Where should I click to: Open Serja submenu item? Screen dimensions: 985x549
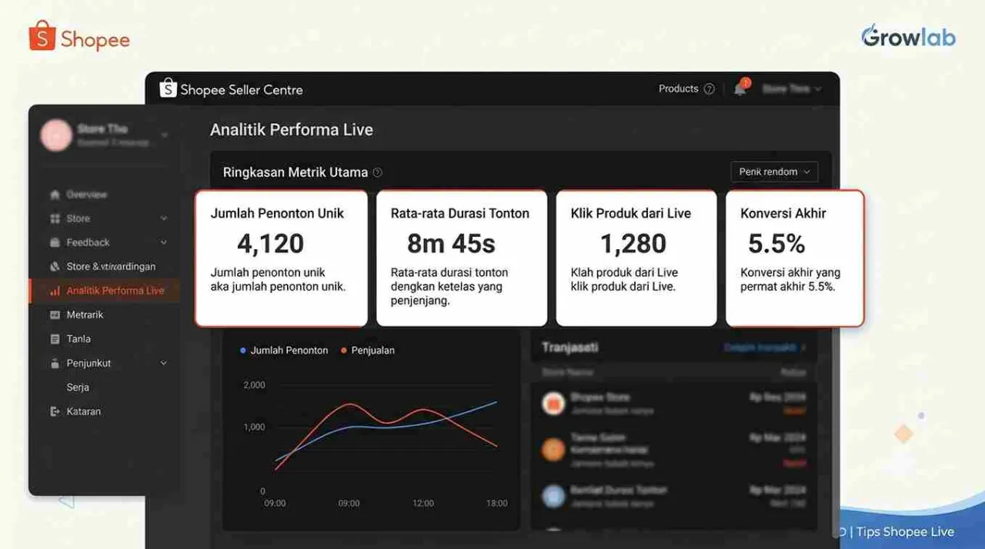(78, 388)
